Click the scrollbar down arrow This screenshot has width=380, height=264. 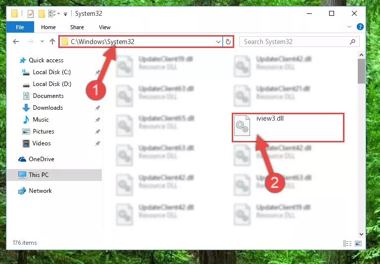(361, 234)
